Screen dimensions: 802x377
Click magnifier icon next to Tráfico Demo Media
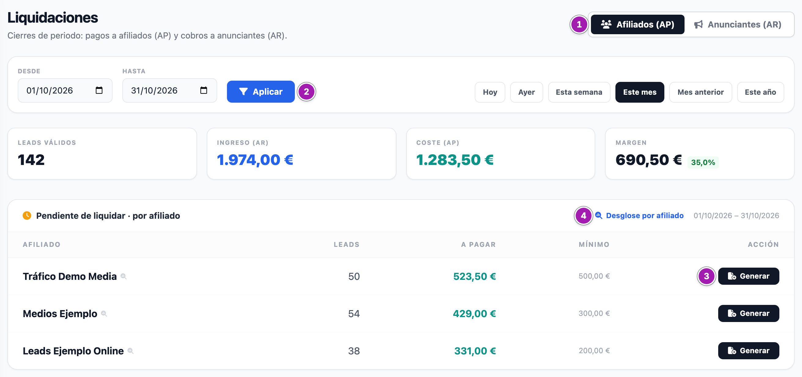tap(124, 276)
